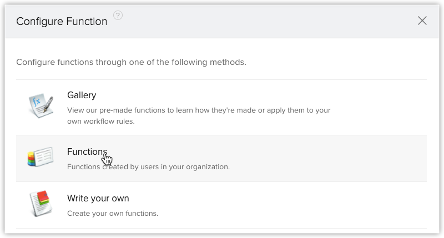Viewport: 444px width, 238px height.
Task: Click the Gallery fx notepad icon
Action: point(41,105)
